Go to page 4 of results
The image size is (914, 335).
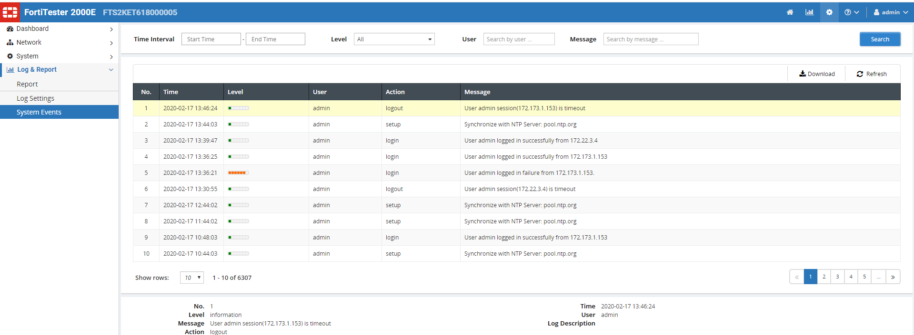point(851,277)
